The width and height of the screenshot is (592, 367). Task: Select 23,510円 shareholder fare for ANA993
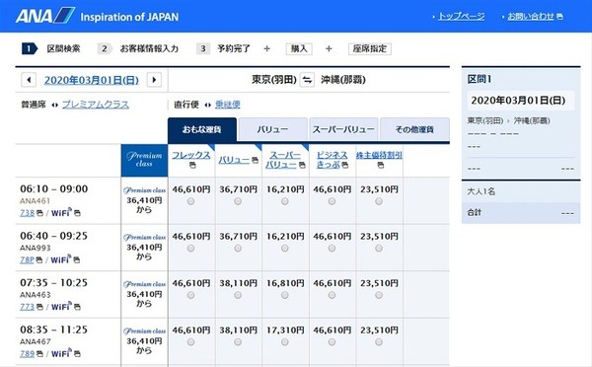point(379,249)
